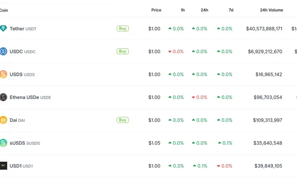Open the USD1 coin name link
297x179 pixels.
click(x=21, y=166)
